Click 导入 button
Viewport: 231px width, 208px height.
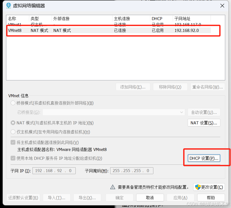pos(56,198)
